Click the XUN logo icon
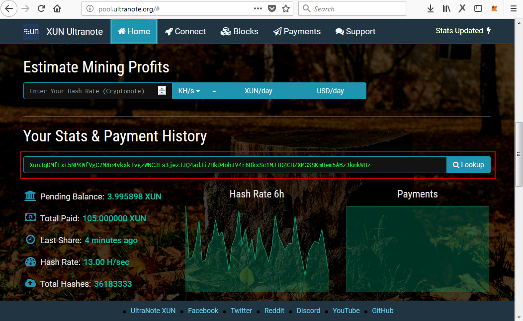523x321 pixels. (31, 32)
